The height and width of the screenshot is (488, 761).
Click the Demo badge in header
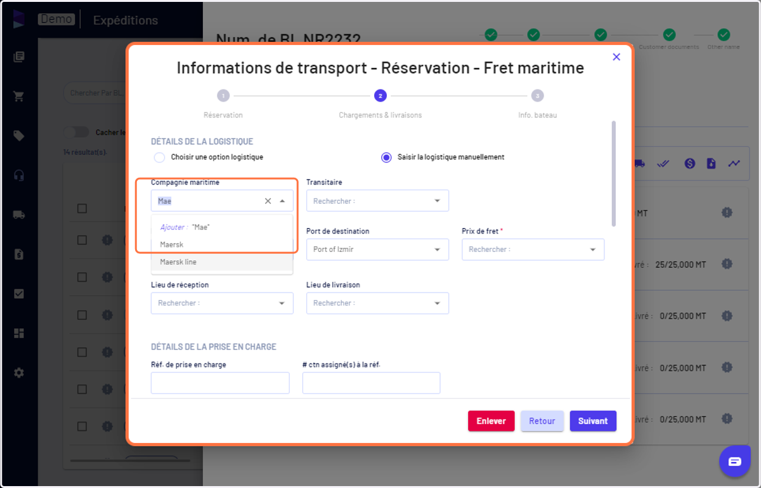tap(56, 19)
